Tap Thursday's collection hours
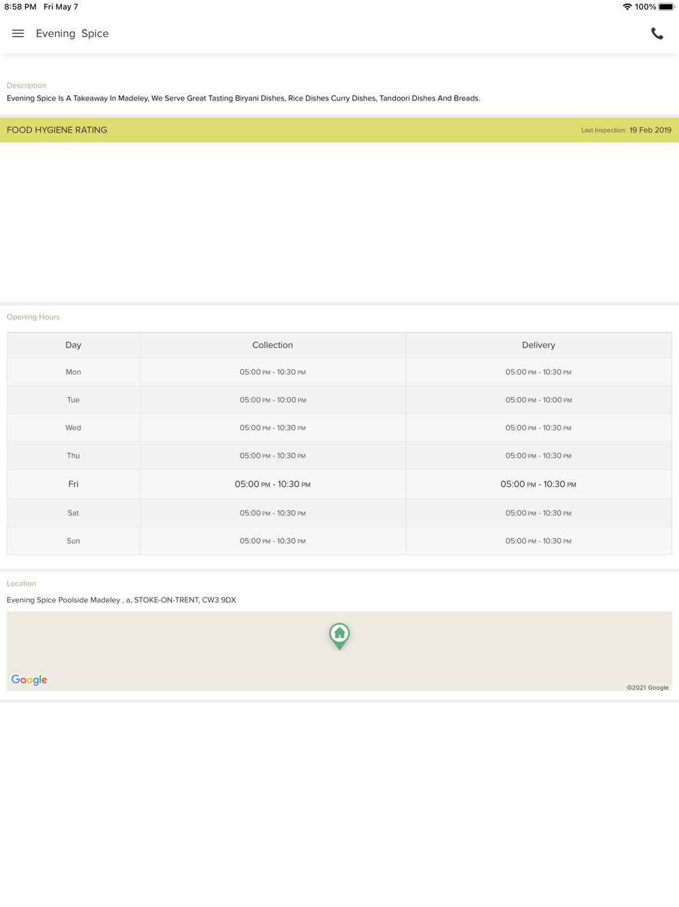 pos(273,456)
